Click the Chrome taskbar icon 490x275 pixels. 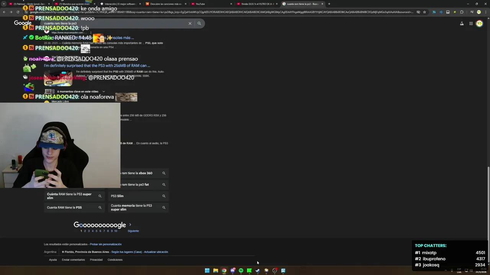224,270
